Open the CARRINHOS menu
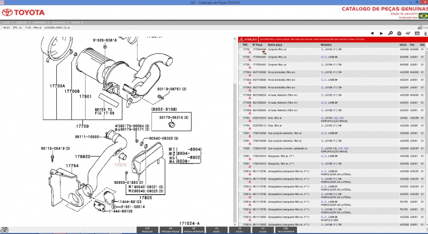 coord(39,22)
